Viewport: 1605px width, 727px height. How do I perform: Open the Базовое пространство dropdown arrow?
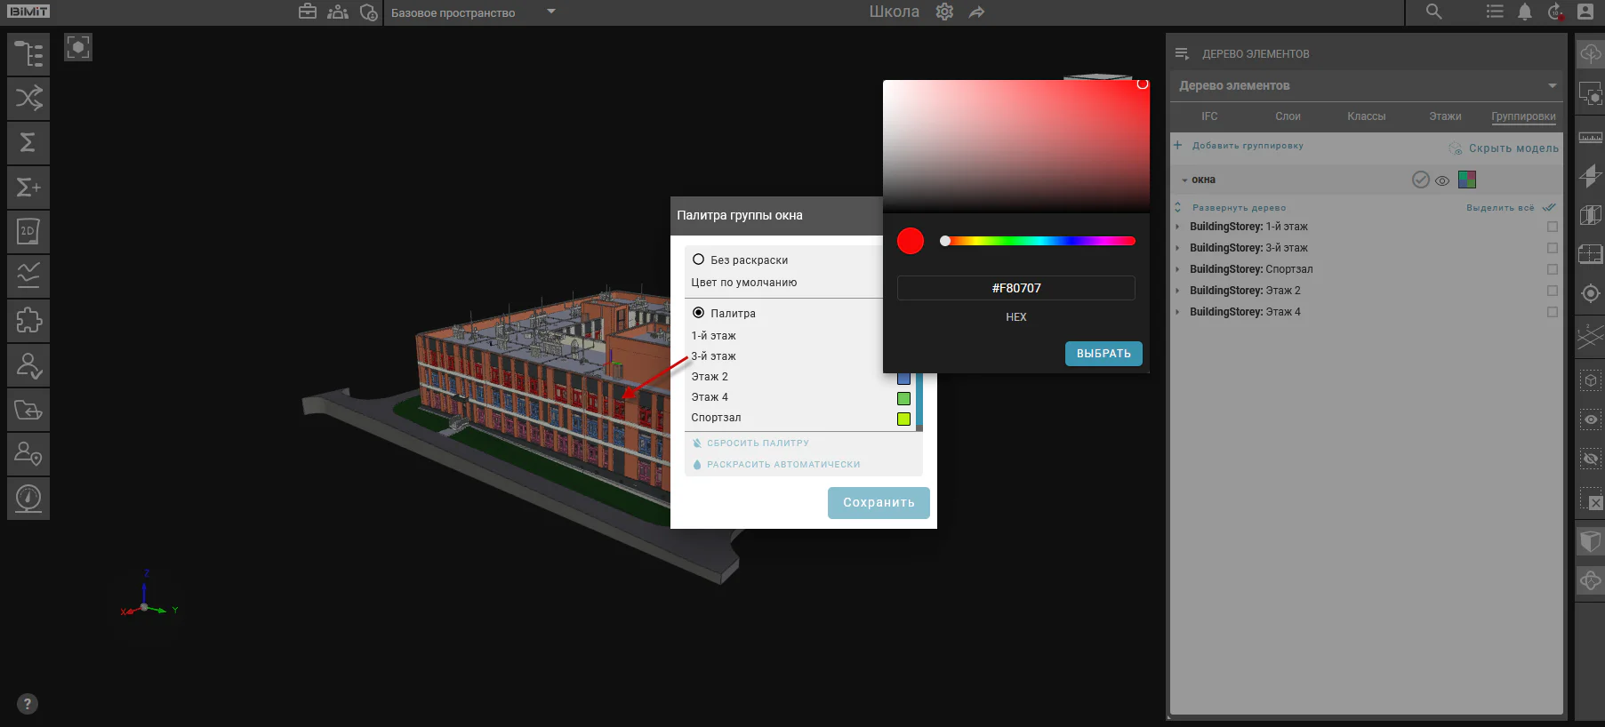tap(551, 12)
